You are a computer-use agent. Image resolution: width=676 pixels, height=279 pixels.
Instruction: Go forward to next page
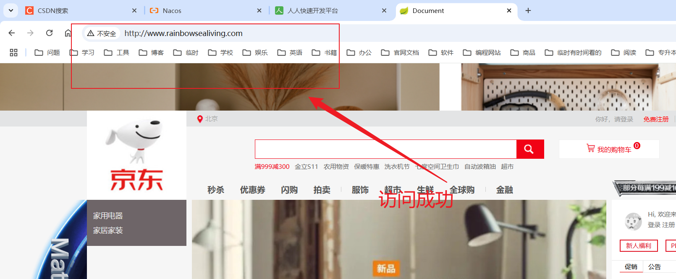[30, 33]
